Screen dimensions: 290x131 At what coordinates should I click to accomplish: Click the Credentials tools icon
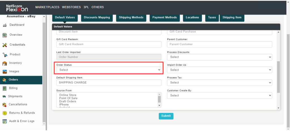tap(5, 45)
